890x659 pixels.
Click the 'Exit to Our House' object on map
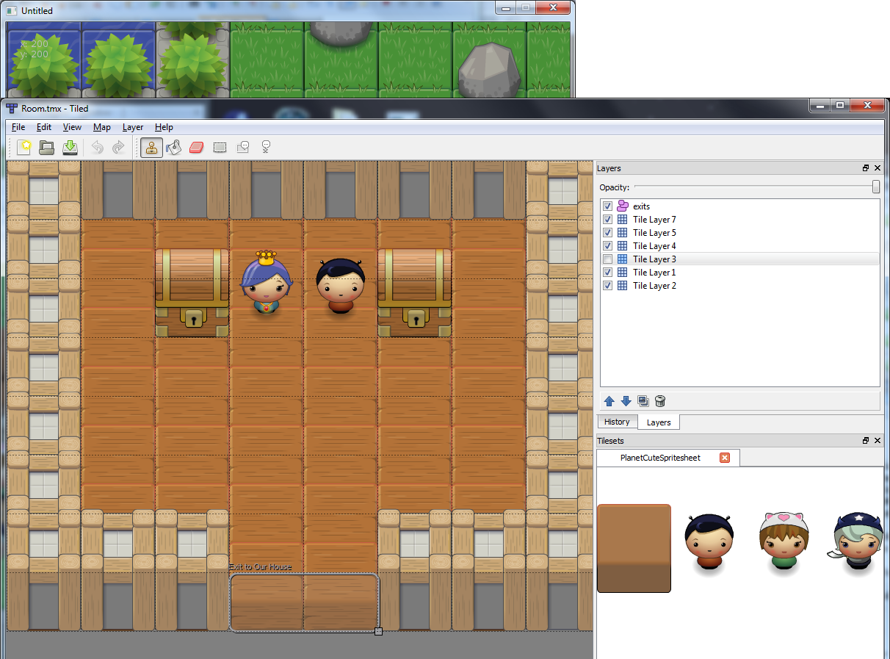point(304,602)
